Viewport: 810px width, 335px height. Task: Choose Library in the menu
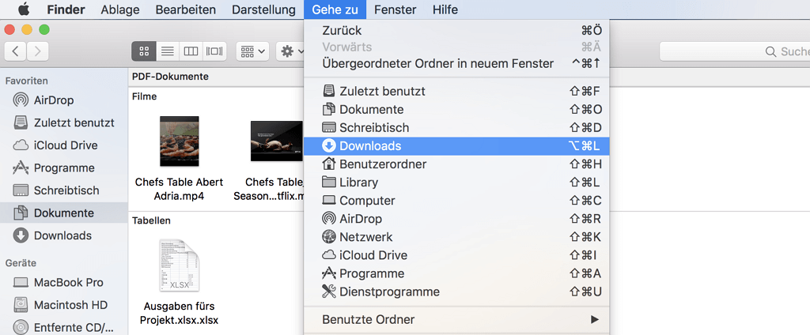point(456,183)
